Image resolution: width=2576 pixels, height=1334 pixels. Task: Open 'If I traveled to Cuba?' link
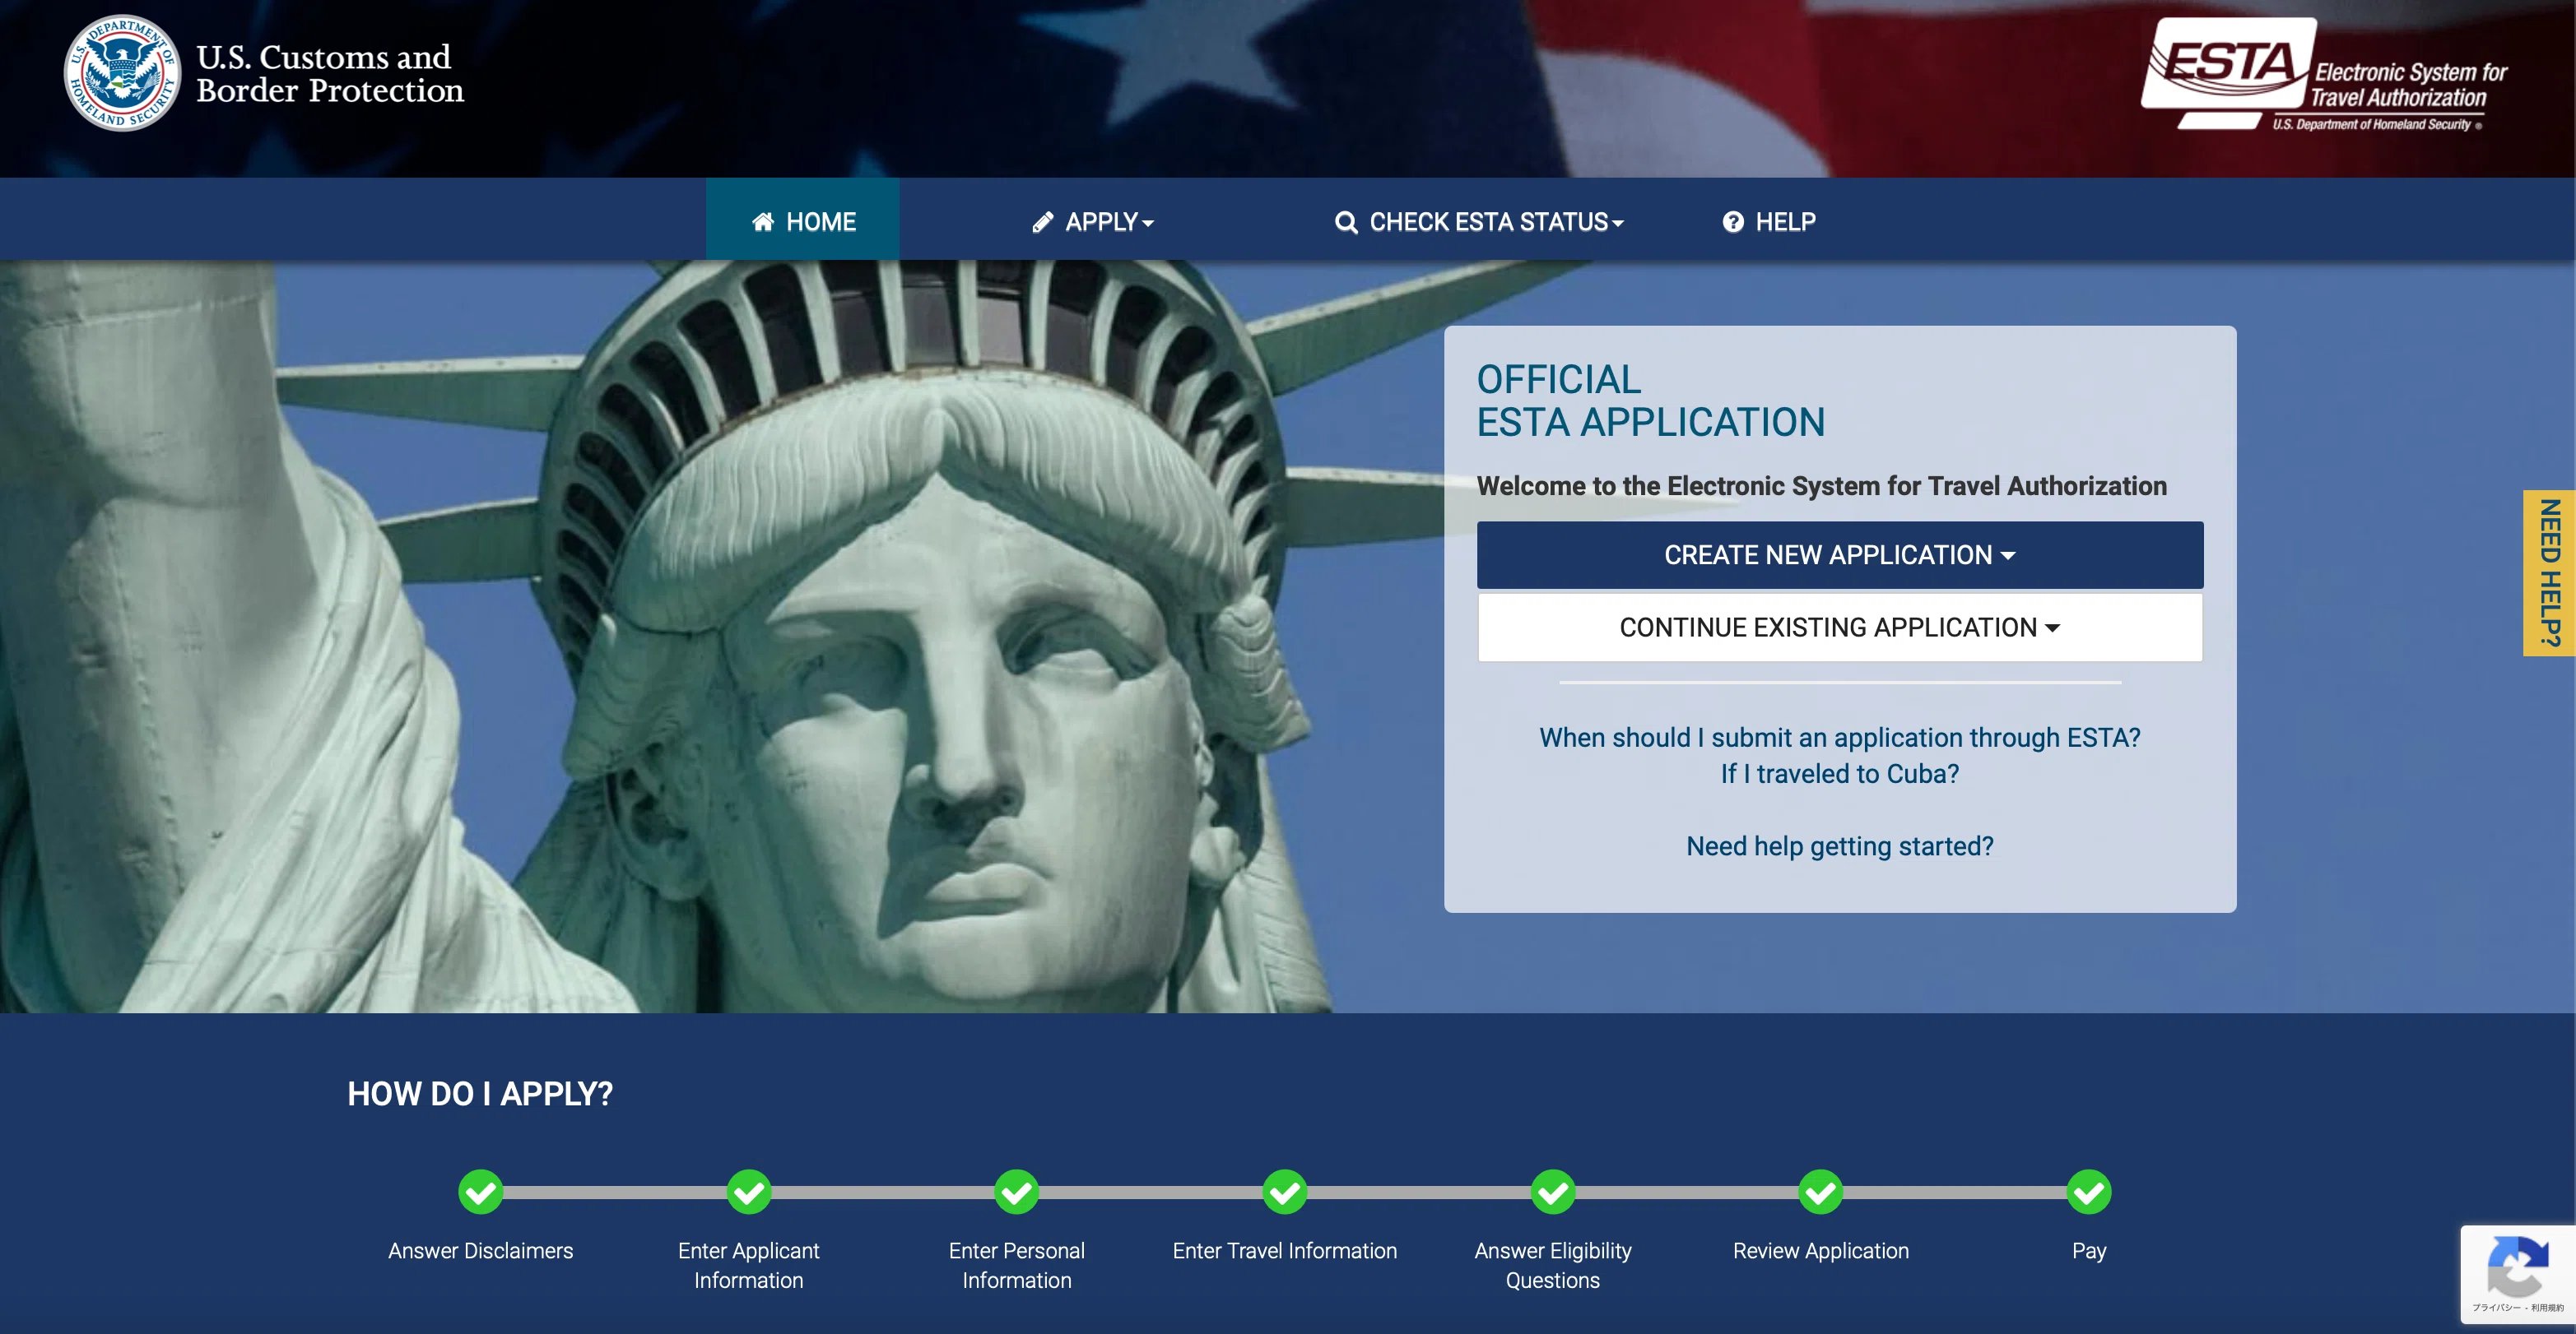pos(1840,773)
